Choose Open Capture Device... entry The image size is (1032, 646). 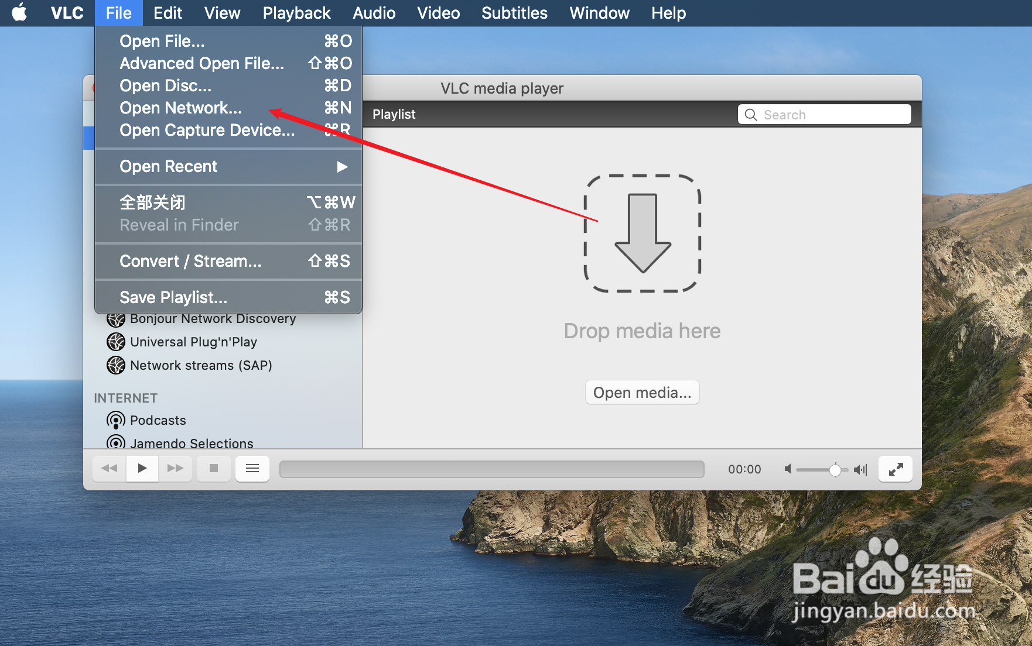pyautogui.click(x=228, y=130)
